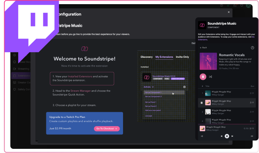The width and height of the screenshot is (259, 153).
Task: Toggle shuffle next to the pink pause button
Action: pyautogui.click(x=210, y=77)
